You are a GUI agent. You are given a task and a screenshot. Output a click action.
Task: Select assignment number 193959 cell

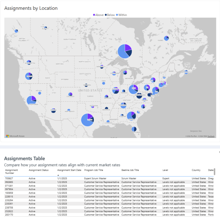click(9, 193)
